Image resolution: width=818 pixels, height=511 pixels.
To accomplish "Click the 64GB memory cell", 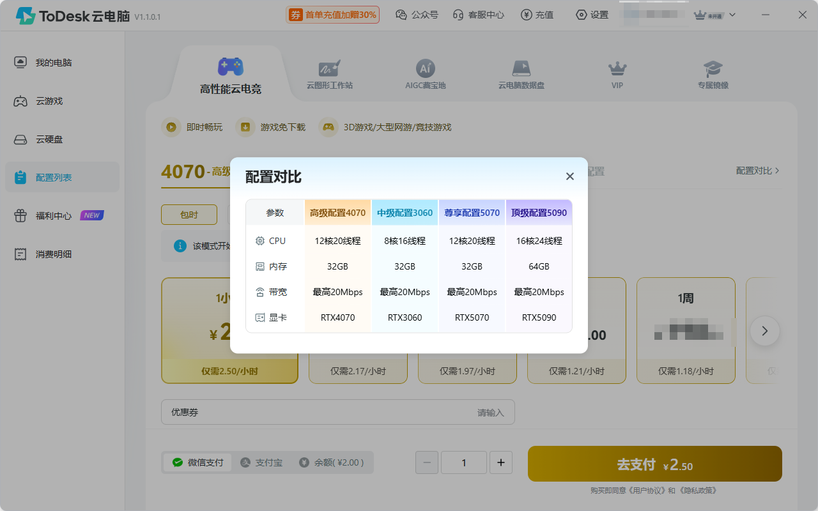I will (539, 266).
